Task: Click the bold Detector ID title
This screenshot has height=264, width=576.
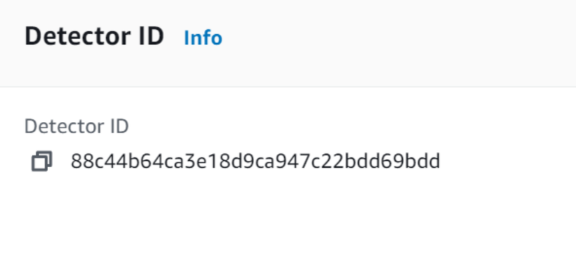Action: coord(94,36)
